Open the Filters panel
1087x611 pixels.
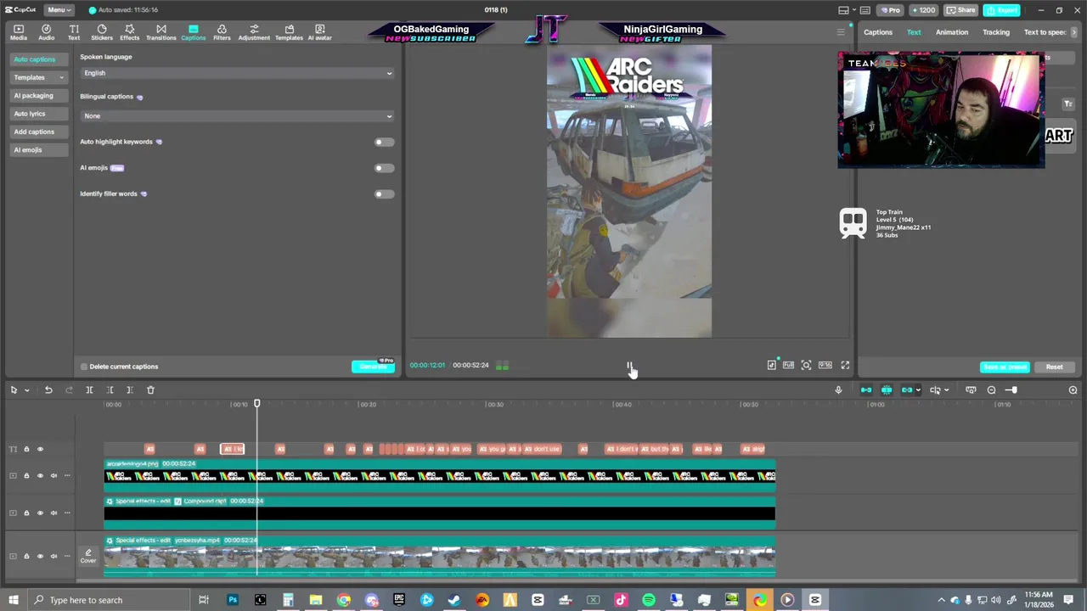[222, 32]
